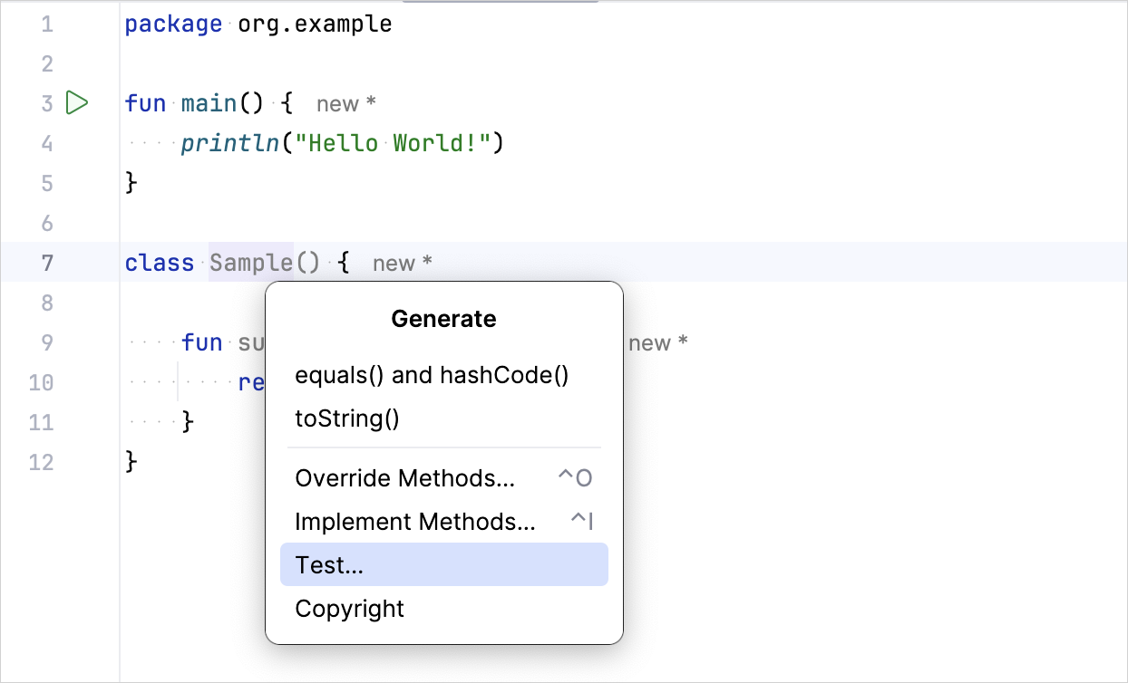Choose toString() in the Generate menu
The height and width of the screenshot is (683, 1128).
346,418
